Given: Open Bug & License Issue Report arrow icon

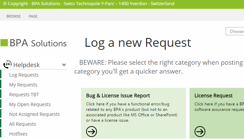Looking at the screenshot, I should 91,132.
